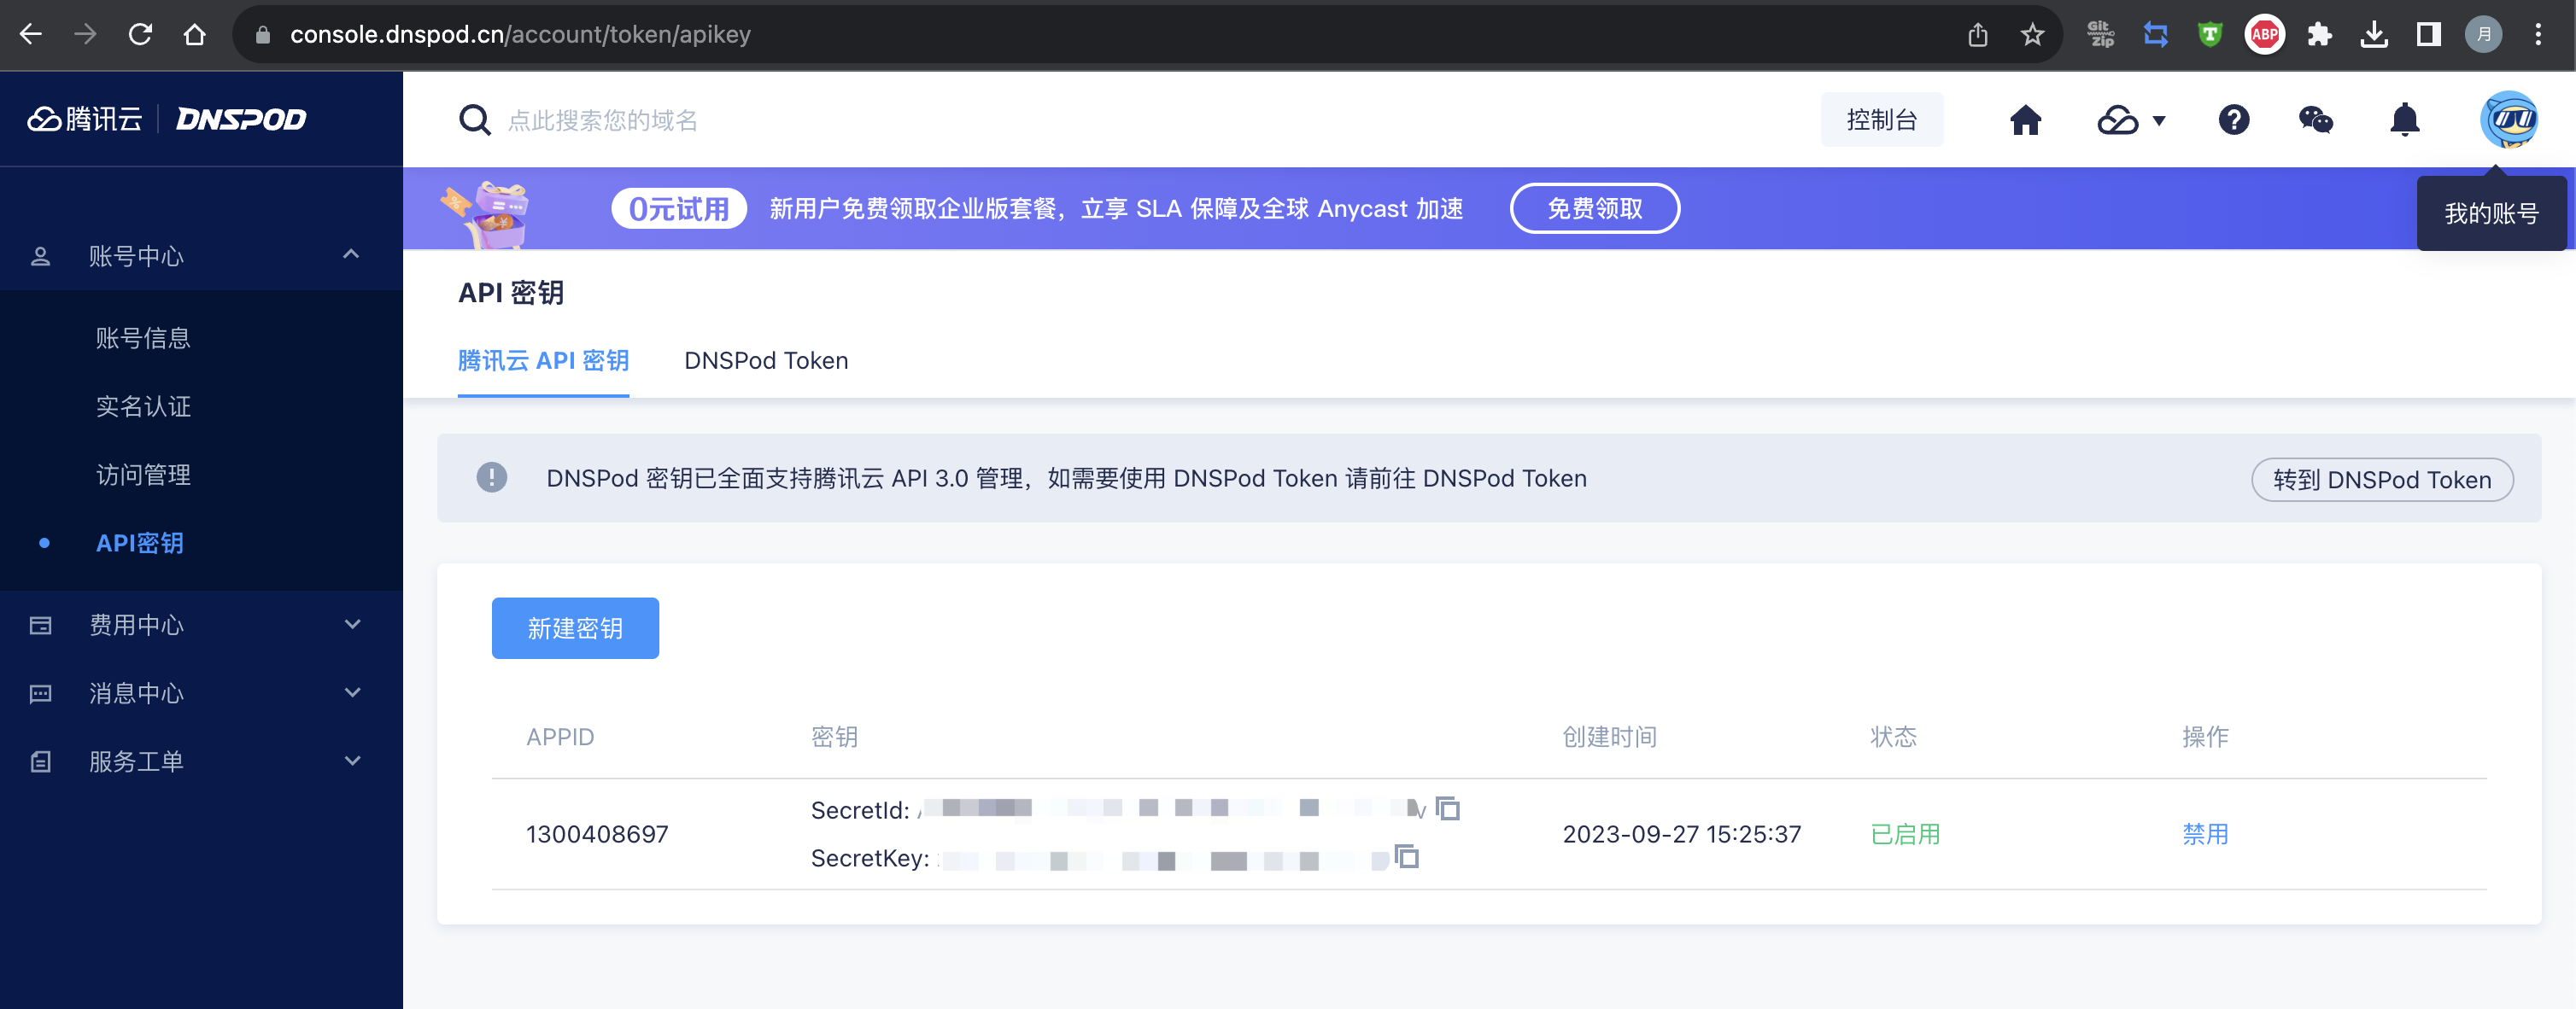Click the browser address bar URL
Screen dimensions: 2576x1009
(520, 34)
